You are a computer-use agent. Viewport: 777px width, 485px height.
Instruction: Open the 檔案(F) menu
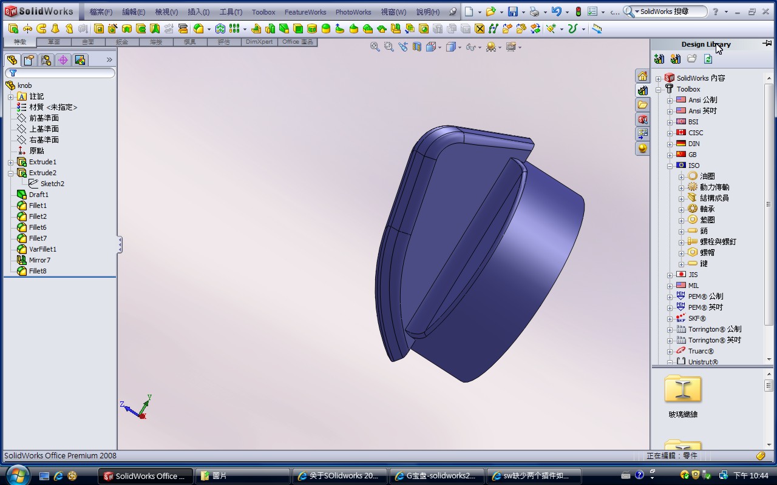(101, 12)
